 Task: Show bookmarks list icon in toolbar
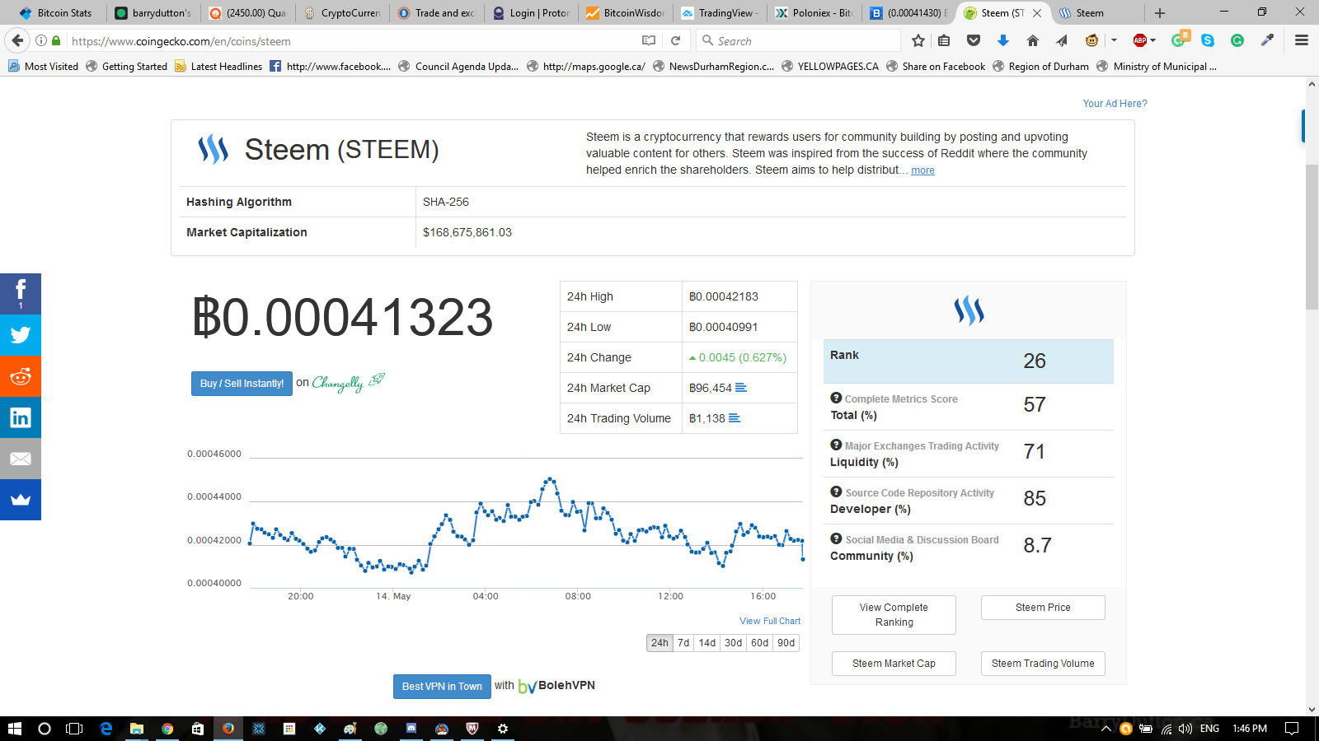click(945, 40)
